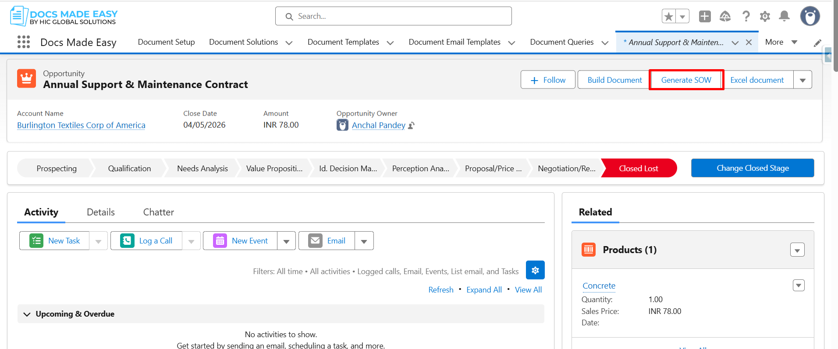Open the timeline settings gear button
This screenshot has height=349, width=838.
(x=535, y=270)
